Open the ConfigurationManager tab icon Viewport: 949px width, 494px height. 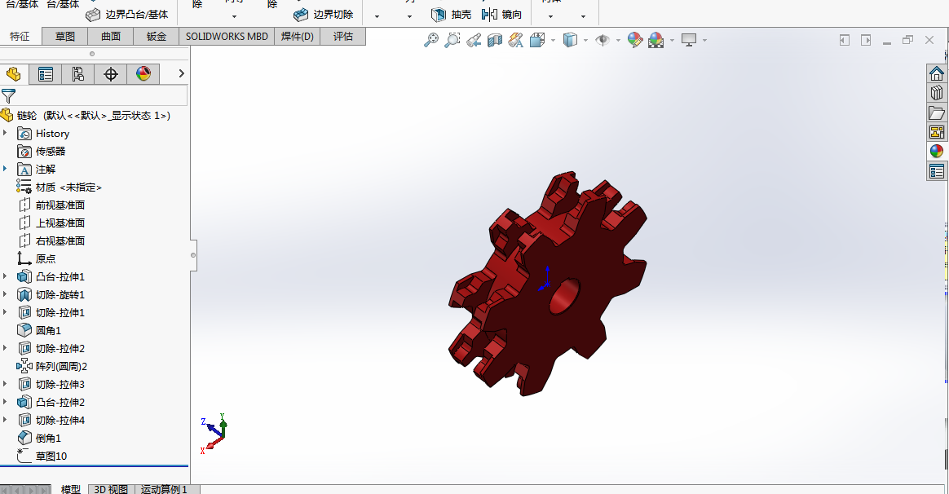78,74
